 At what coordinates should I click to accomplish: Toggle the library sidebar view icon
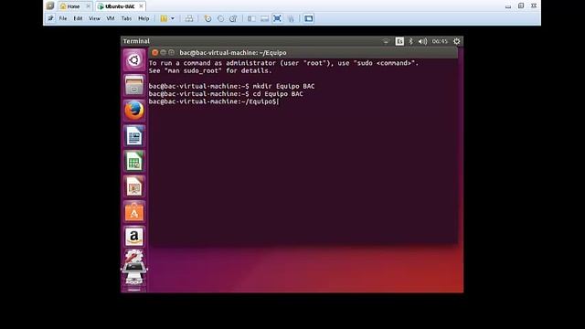pyautogui.click(x=251, y=18)
